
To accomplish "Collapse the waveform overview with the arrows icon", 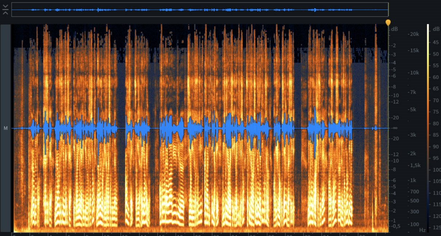I will pyautogui.click(x=5, y=10).
